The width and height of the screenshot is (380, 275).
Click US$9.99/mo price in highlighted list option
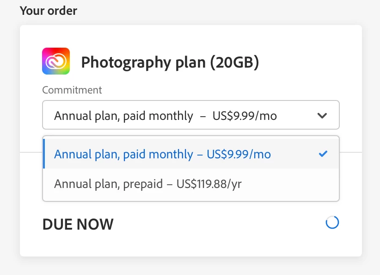click(239, 154)
